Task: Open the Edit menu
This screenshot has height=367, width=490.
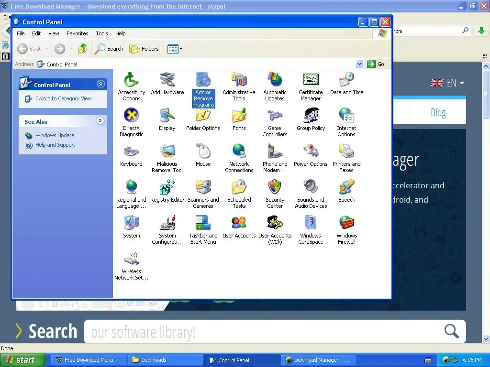Action: [x=36, y=33]
